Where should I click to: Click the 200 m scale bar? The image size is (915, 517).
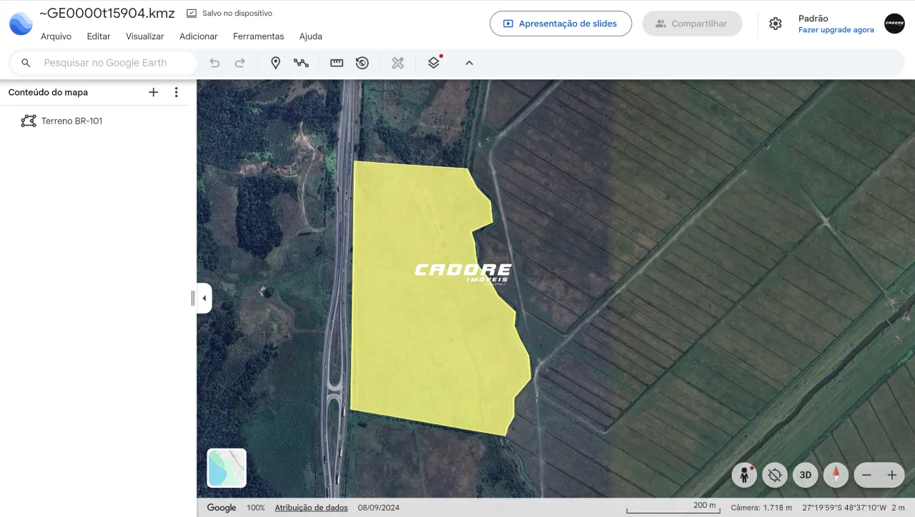pos(673,507)
